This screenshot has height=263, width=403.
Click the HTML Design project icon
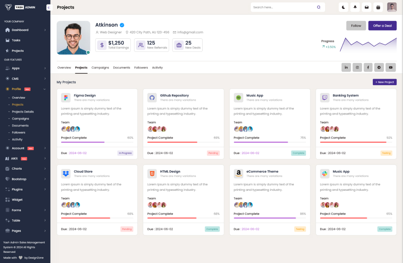[152, 174]
